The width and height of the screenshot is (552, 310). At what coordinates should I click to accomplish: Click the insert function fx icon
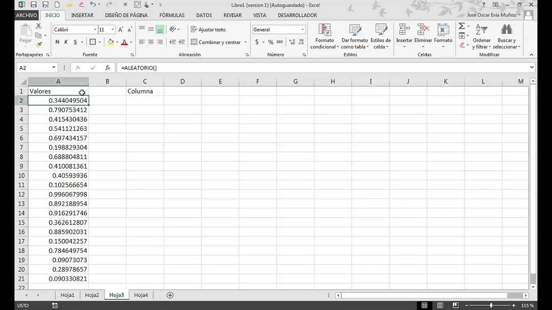tap(107, 68)
